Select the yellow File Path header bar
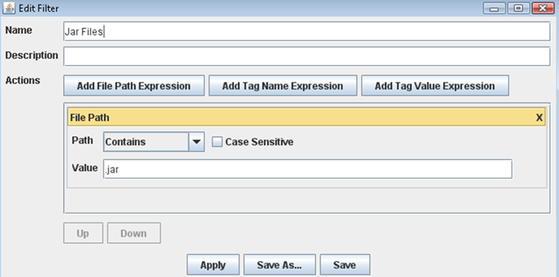The height and width of the screenshot is (277, 559). [x=307, y=117]
